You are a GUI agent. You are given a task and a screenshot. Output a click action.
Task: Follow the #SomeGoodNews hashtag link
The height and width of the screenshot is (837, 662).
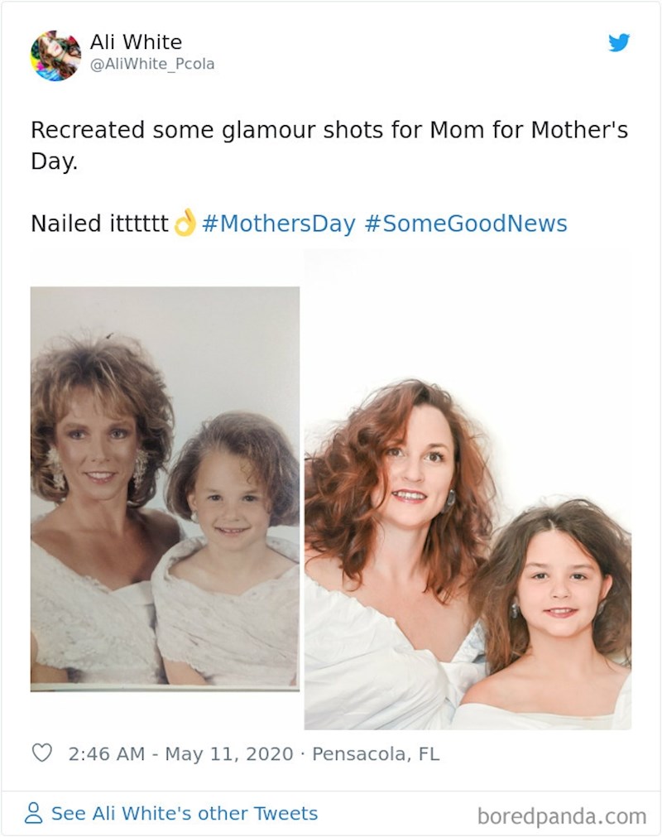[465, 224]
